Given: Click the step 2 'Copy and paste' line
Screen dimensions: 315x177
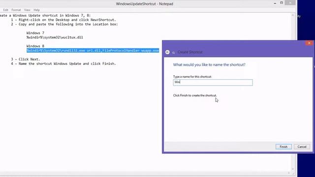Looking at the screenshot, I should pos(64,24).
